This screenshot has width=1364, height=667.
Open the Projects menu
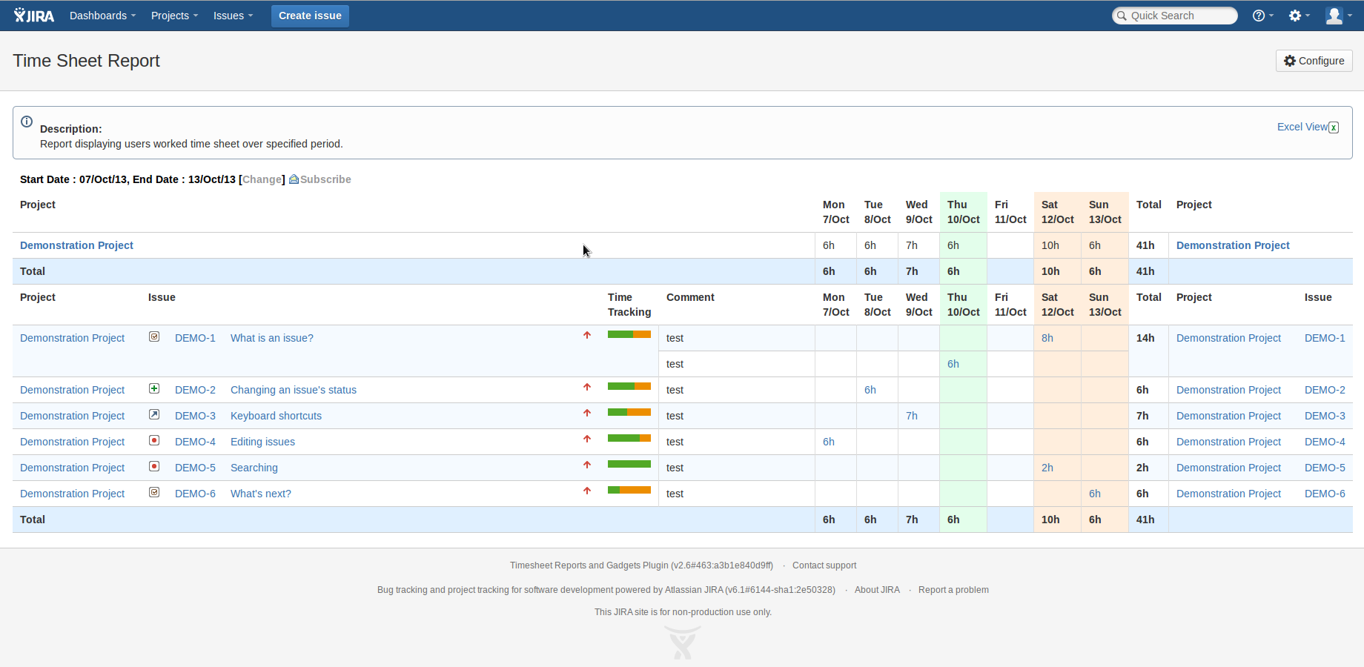174,16
